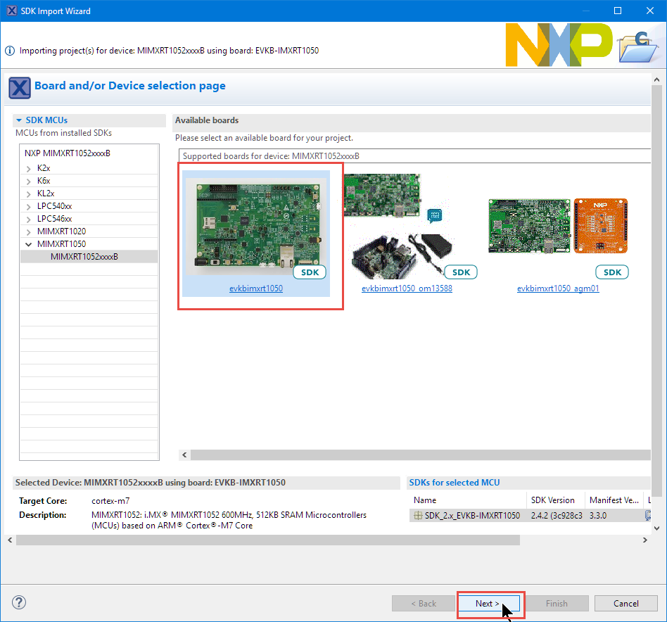Open the evkbimxrt1050_agm01 link
Image resolution: width=667 pixels, height=622 pixels.
(x=558, y=288)
